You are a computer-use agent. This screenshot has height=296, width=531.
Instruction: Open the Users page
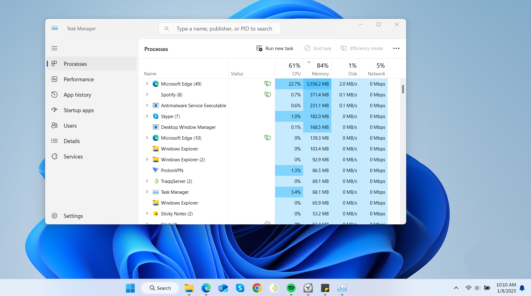click(91, 125)
